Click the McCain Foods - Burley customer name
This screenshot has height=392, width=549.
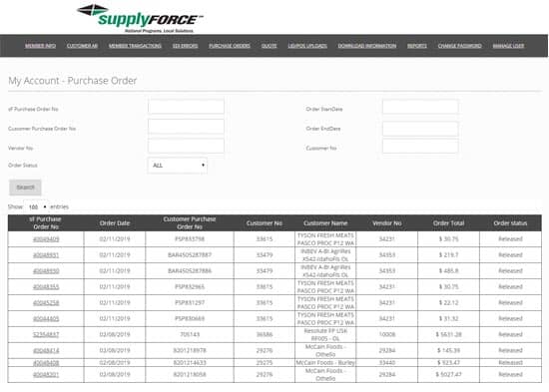[x=325, y=363]
